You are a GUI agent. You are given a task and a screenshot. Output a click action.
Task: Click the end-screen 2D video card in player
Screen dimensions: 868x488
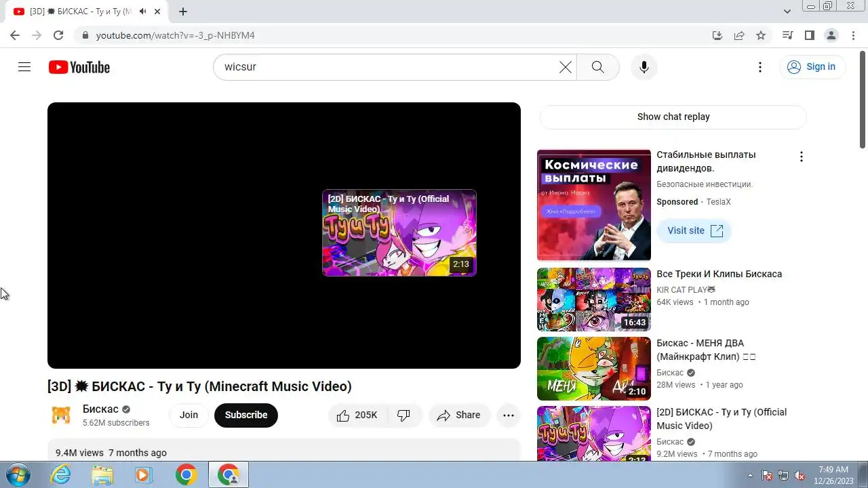[x=399, y=232]
